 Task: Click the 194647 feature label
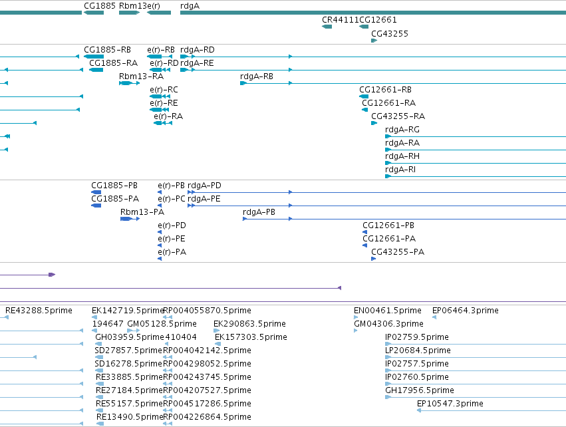(108, 324)
